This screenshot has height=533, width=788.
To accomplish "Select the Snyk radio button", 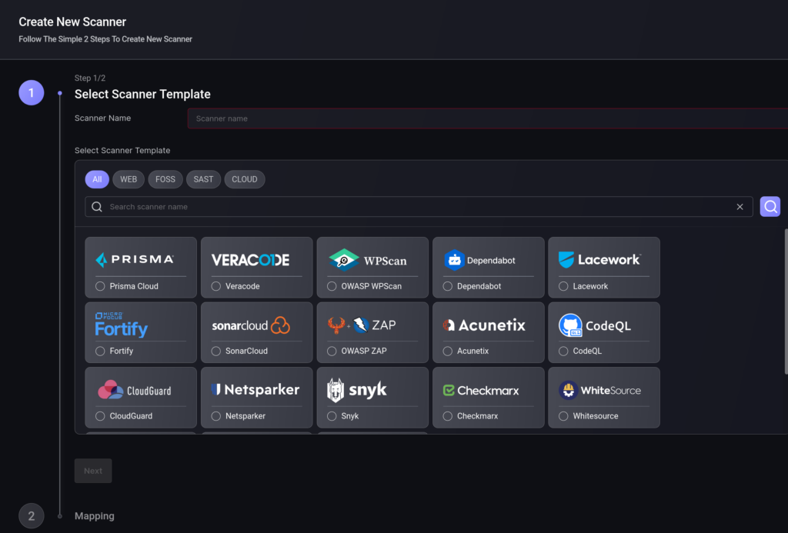I will coord(332,416).
